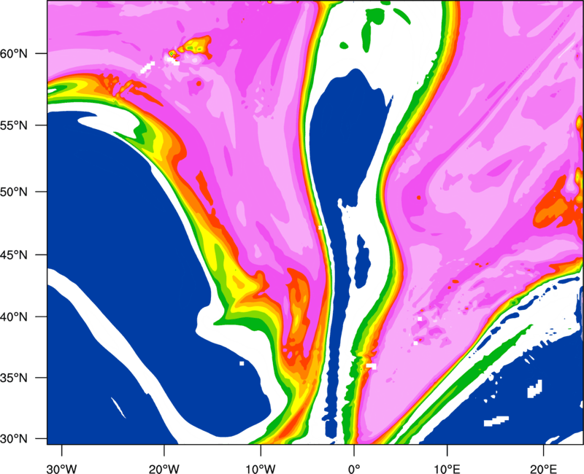The height and width of the screenshot is (474, 584).
Task: Click the 40°N latitude label
Action: [14, 317]
